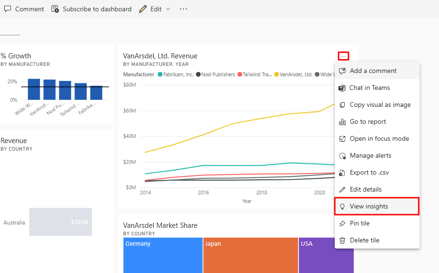The height and width of the screenshot is (273, 439).
Task: Click the Japan treemap block
Action: click(250, 255)
